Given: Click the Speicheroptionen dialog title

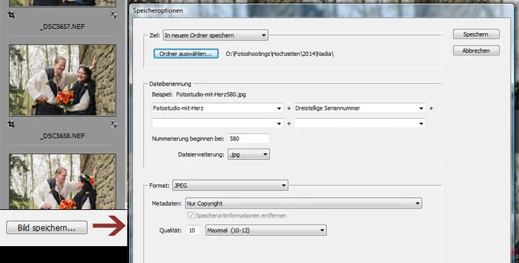Looking at the screenshot, I should point(158,10).
